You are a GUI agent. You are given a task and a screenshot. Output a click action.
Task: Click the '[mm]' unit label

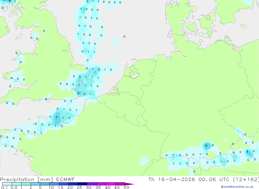pyautogui.click(x=45, y=179)
